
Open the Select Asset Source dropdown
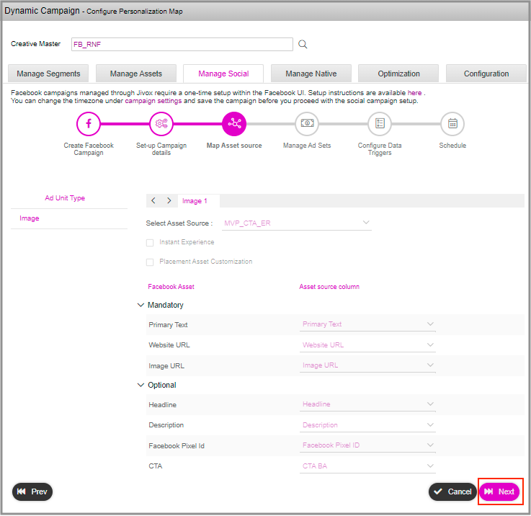tap(295, 223)
